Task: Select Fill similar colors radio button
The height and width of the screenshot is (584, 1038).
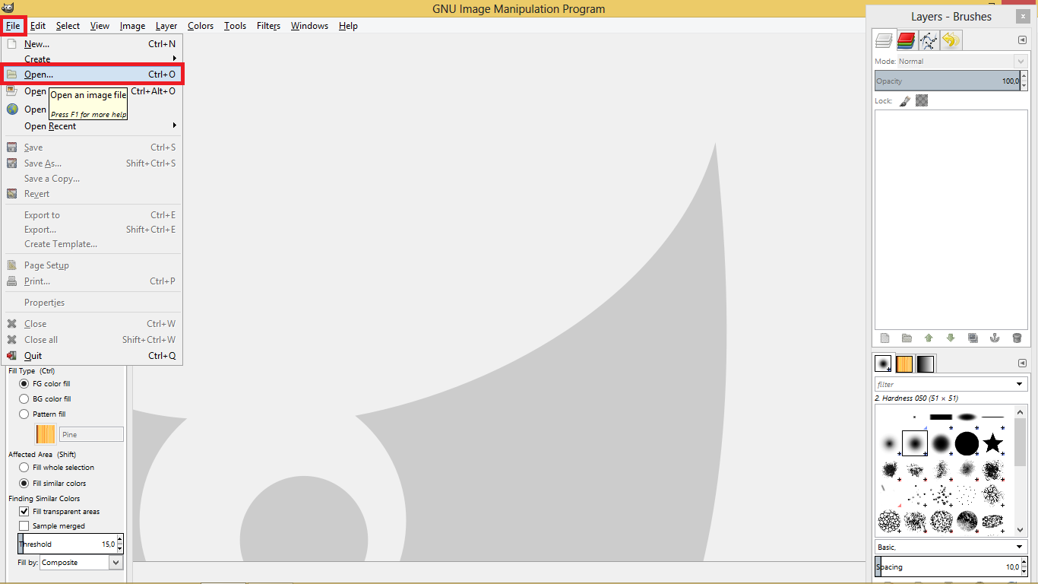Action: coord(24,483)
